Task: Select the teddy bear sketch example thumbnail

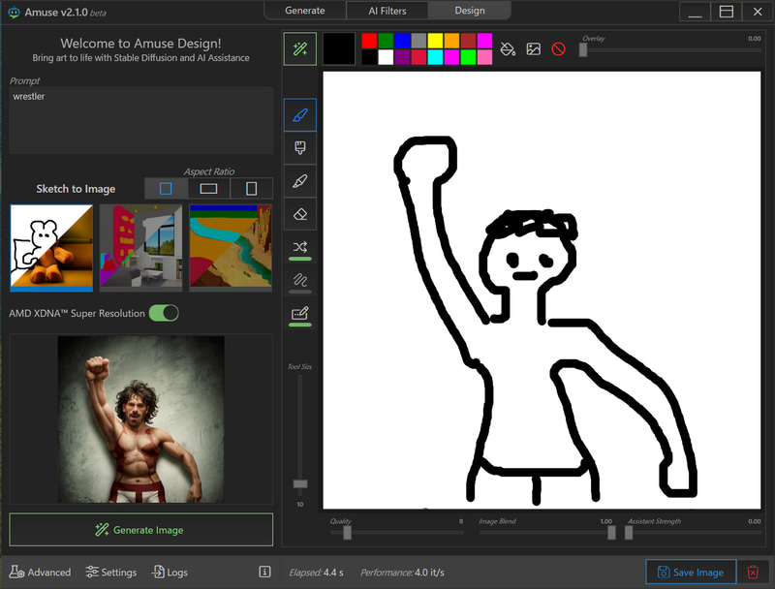Action: [x=51, y=248]
